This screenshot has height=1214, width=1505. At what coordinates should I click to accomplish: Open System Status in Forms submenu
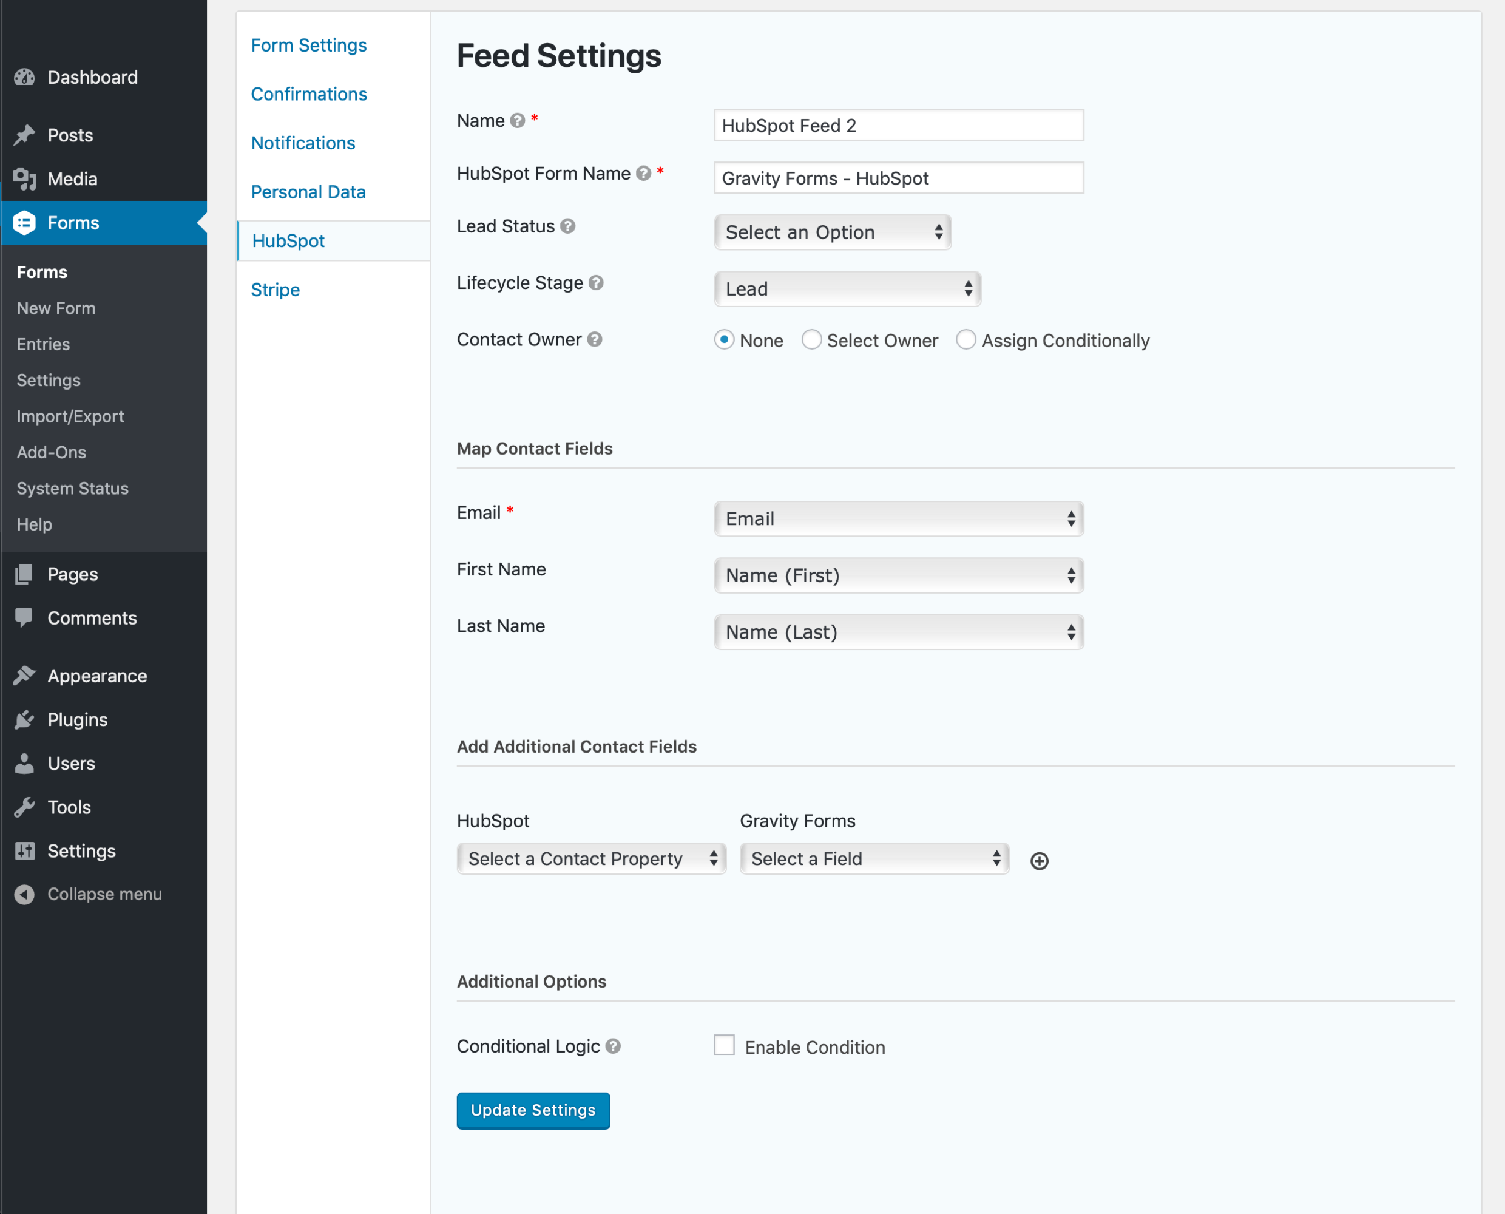click(73, 489)
